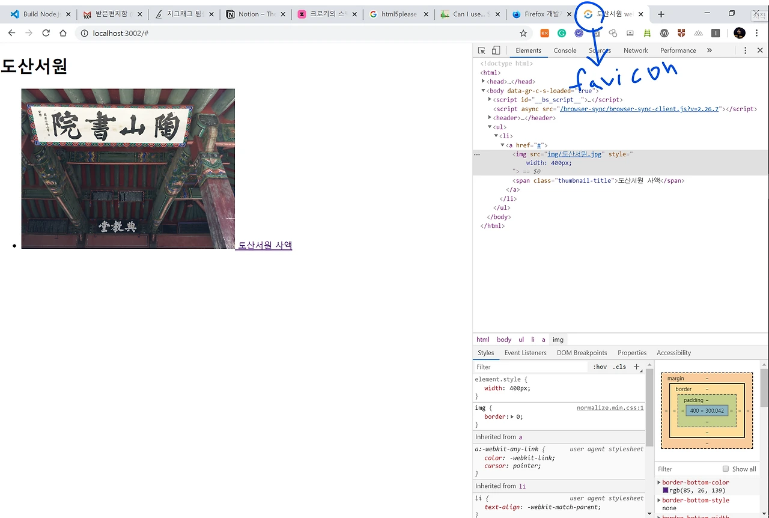Screen dimensions: 769x518
Task: Click the 400 × 300.042 box model content
Action: point(707,410)
